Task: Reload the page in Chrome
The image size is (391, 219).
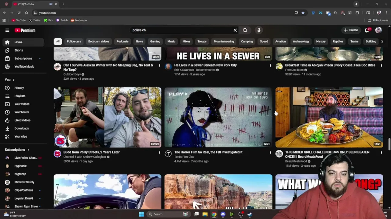Action: coord(19,13)
